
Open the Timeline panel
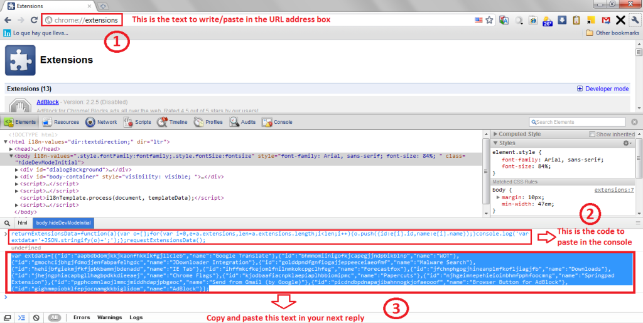(172, 122)
